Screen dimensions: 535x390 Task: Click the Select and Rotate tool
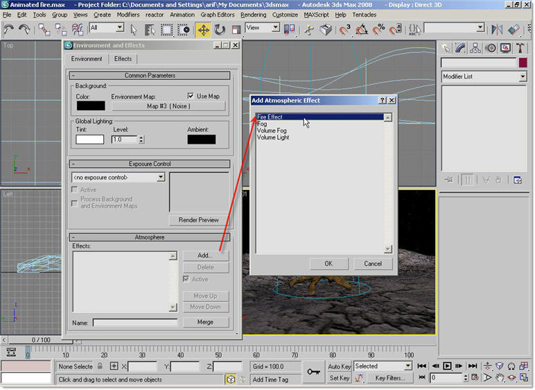(x=220, y=30)
